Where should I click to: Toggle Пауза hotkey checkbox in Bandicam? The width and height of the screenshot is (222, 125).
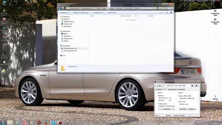pos(160,100)
